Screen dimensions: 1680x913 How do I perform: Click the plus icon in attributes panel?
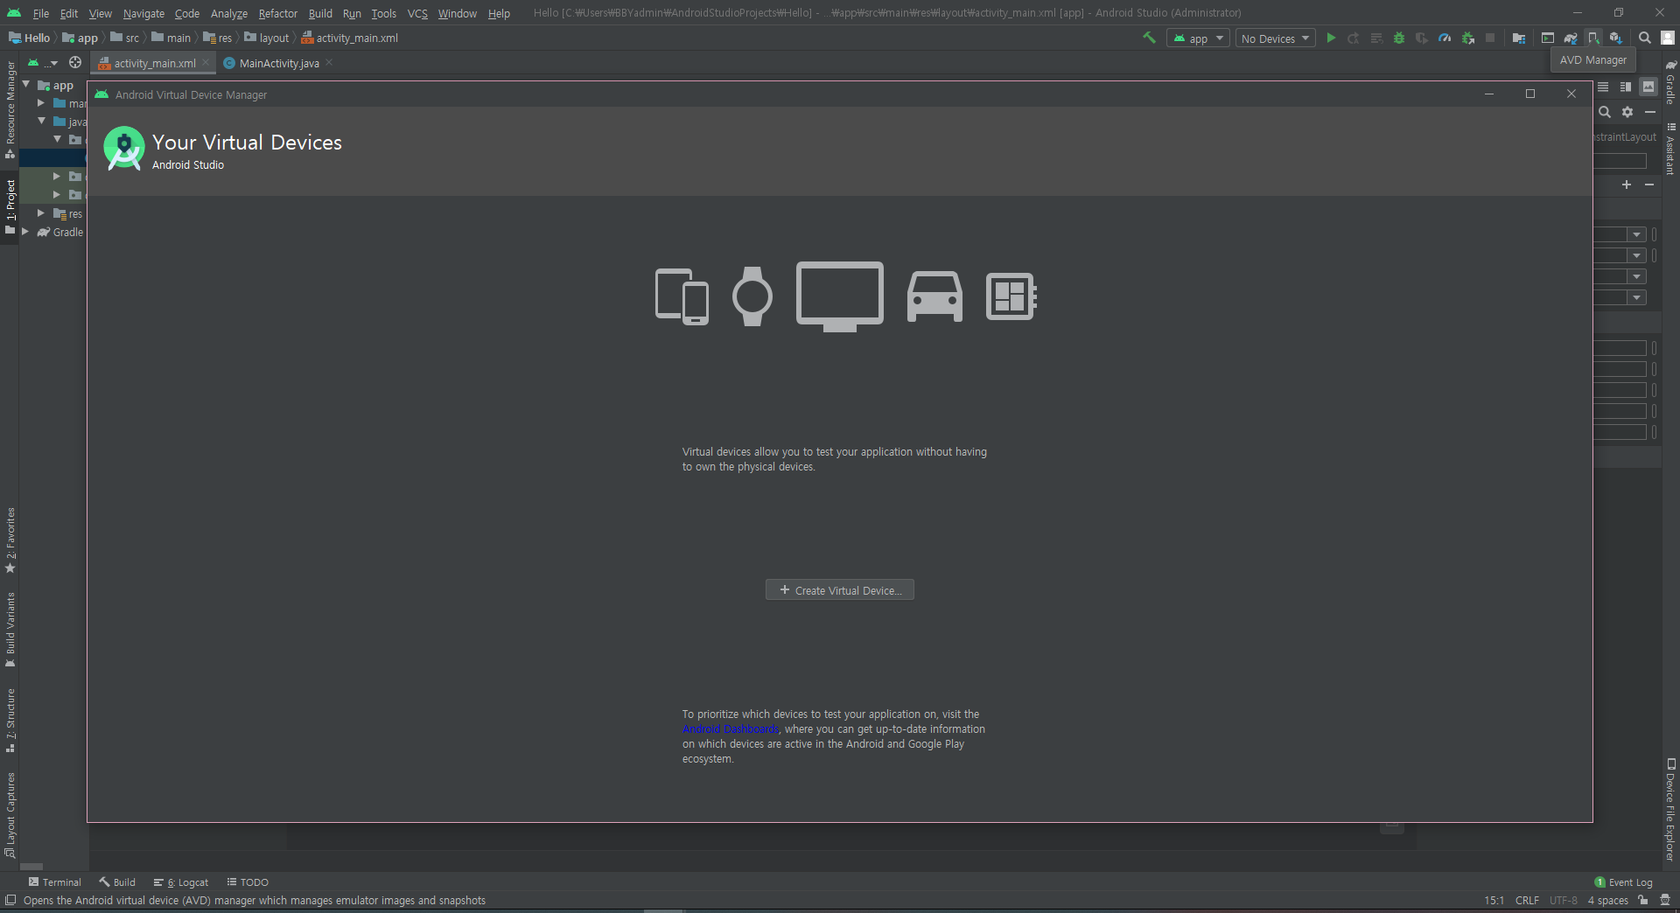coord(1627,185)
